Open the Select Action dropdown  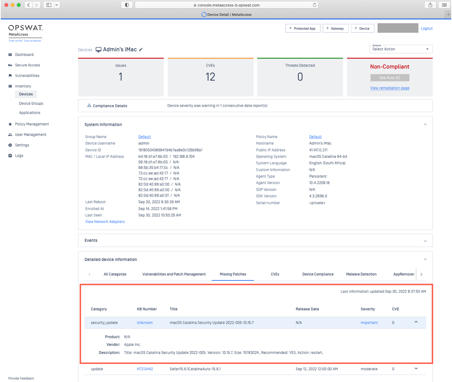point(401,49)
